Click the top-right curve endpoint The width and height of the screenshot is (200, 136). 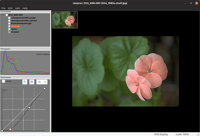point(44,89)
